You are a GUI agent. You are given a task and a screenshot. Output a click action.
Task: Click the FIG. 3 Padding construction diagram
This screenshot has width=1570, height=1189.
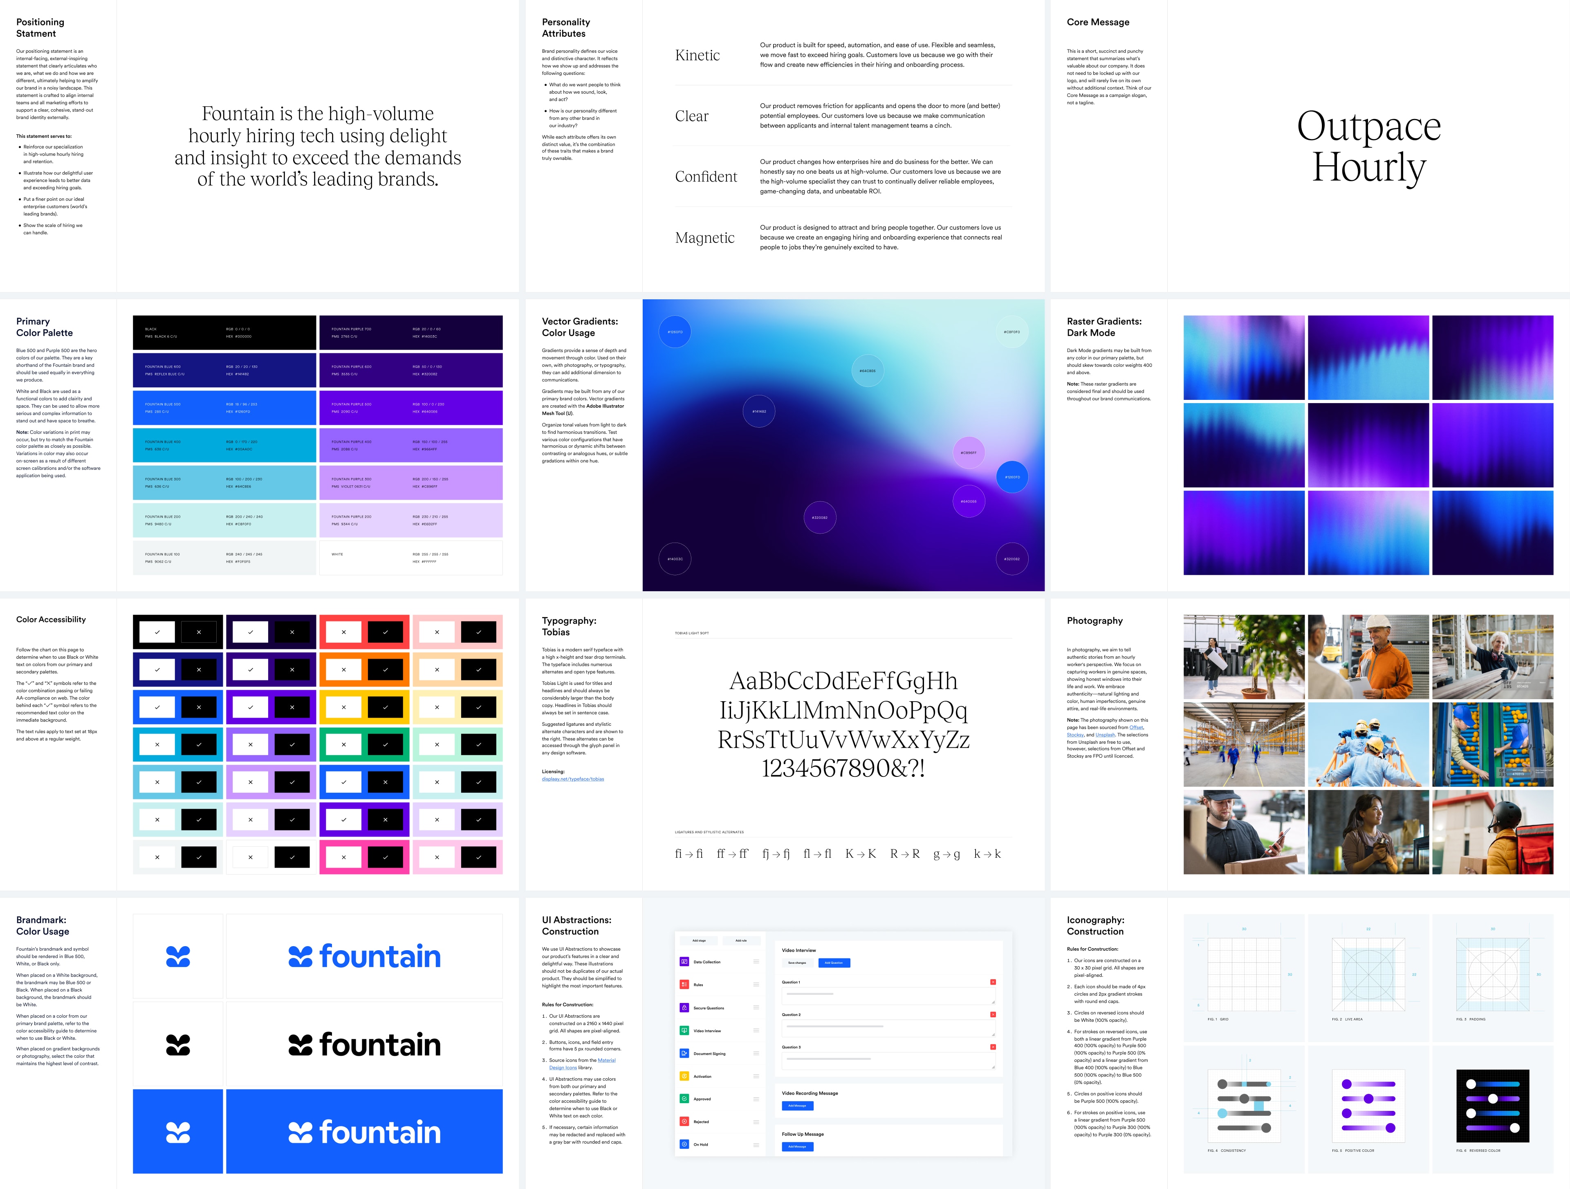click(x=1493, y=975)
